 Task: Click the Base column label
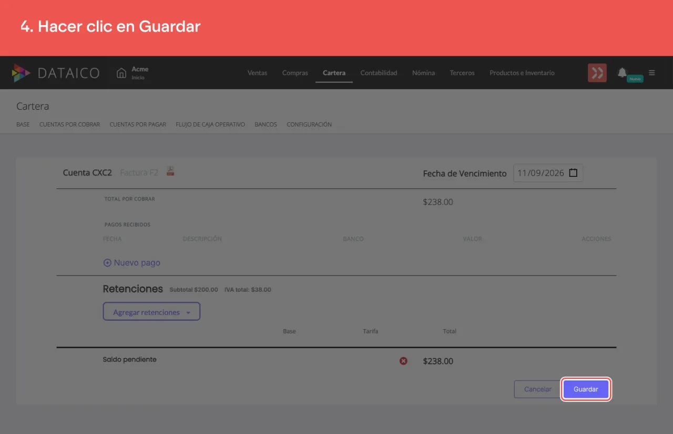pos(289,331)
